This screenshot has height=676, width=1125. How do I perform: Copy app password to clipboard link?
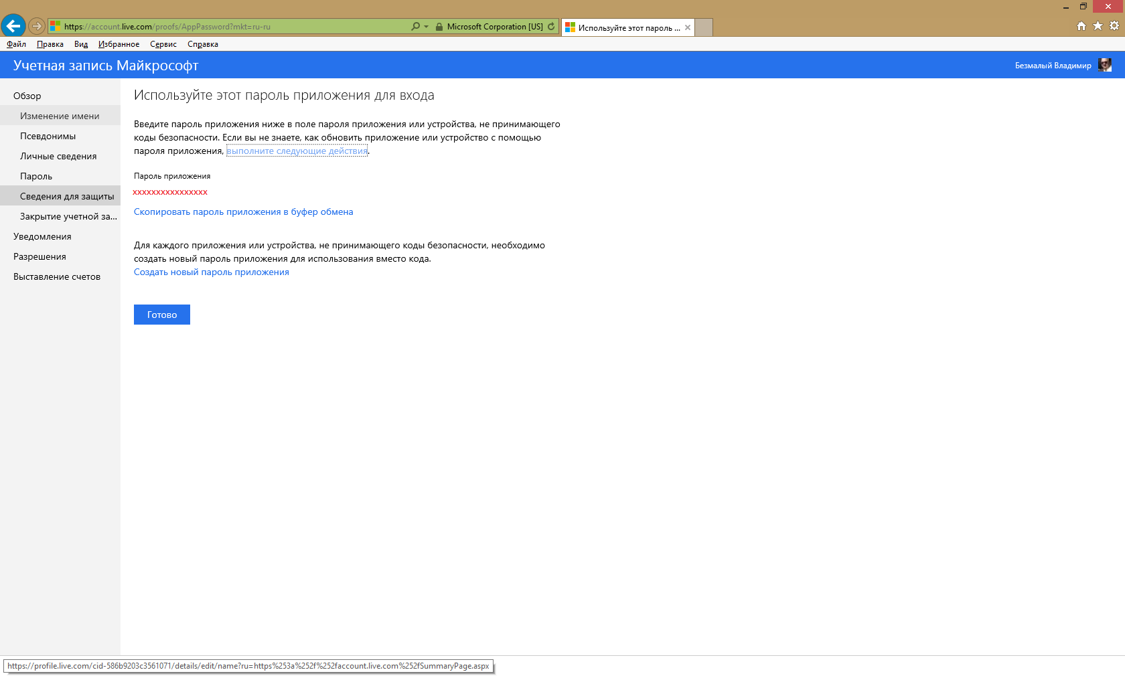click(x=244, y=212)
